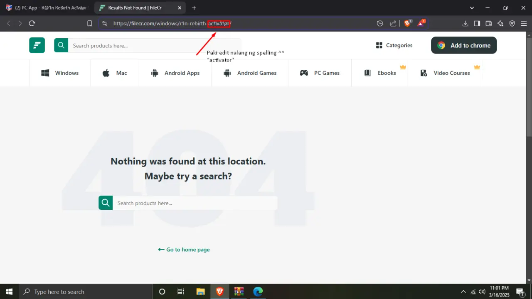Open the Brave Shields lion icon
The width and height of the screenshot is (532, 299).
407,23
